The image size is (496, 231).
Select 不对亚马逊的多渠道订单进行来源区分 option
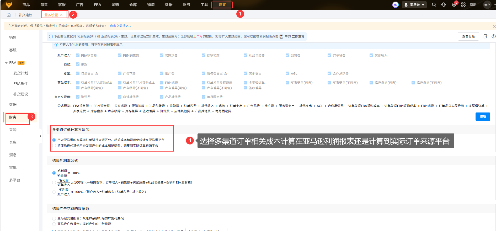tap(54, 140)
